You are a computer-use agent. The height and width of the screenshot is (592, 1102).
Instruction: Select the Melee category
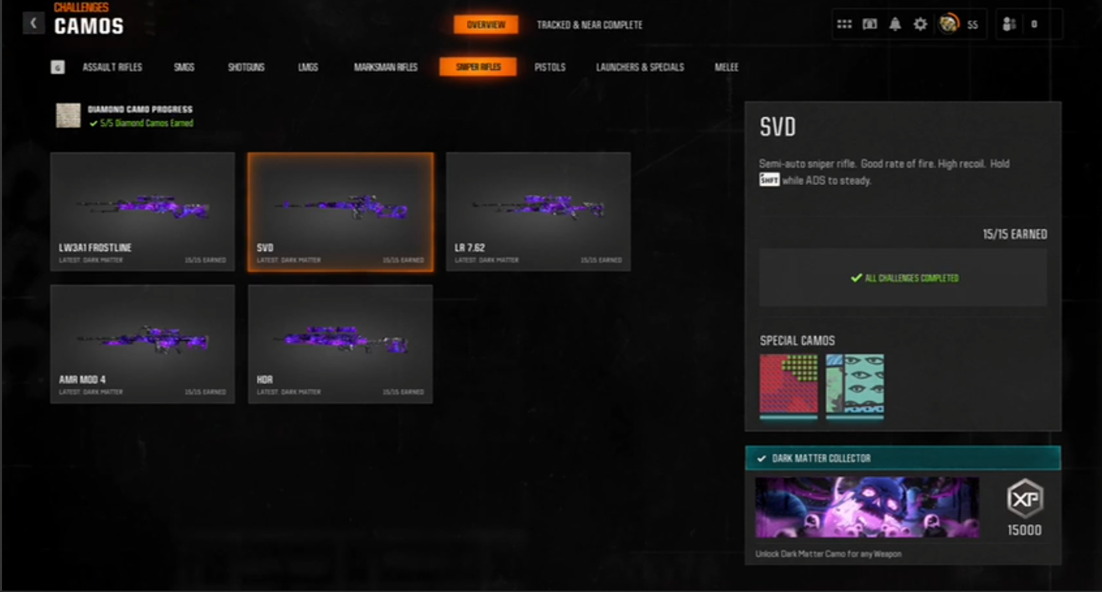(x=726, y=67)
